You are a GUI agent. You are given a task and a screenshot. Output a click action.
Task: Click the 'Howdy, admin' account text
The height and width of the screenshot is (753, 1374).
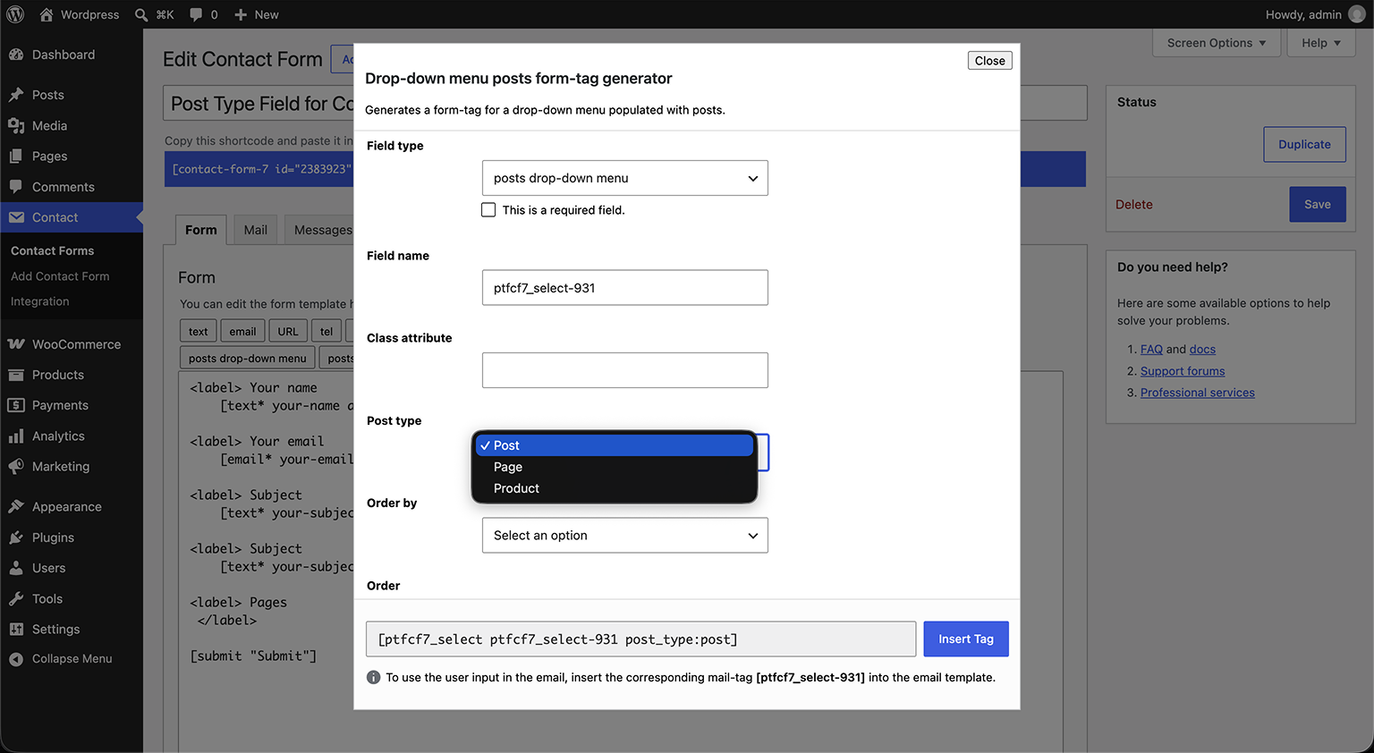pos(1303,14)
